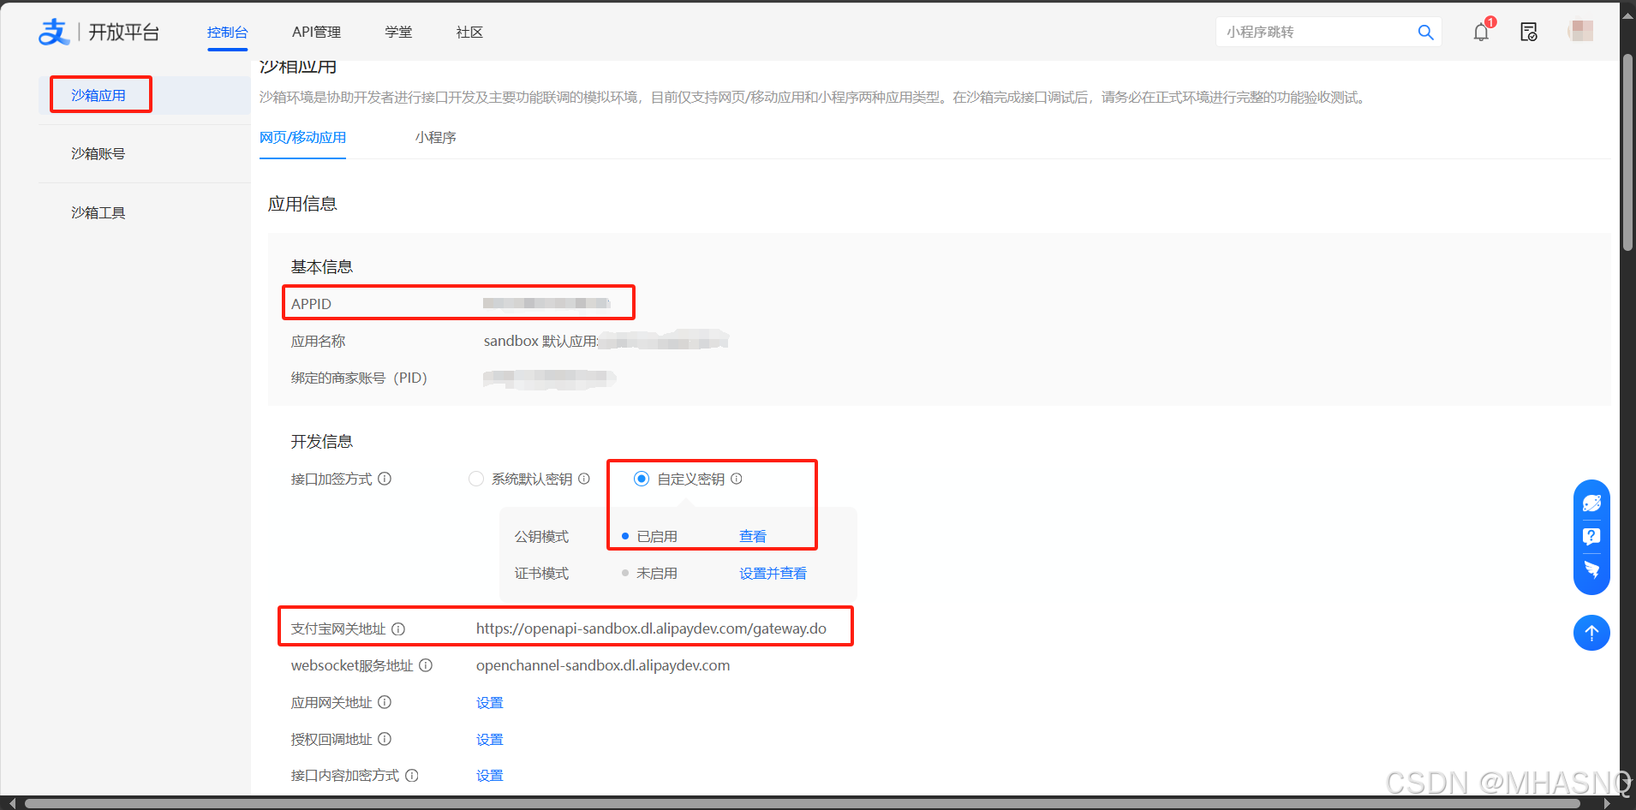Click the info icon beside 接口内容加密方式
This screenshot has height=810, width=1636.
[412, 776]
